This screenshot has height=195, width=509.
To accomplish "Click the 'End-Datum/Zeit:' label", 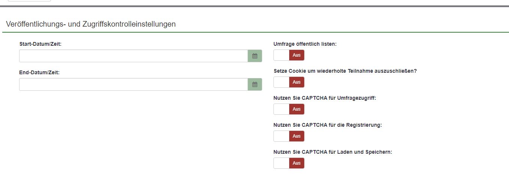I will click(39, 72).
